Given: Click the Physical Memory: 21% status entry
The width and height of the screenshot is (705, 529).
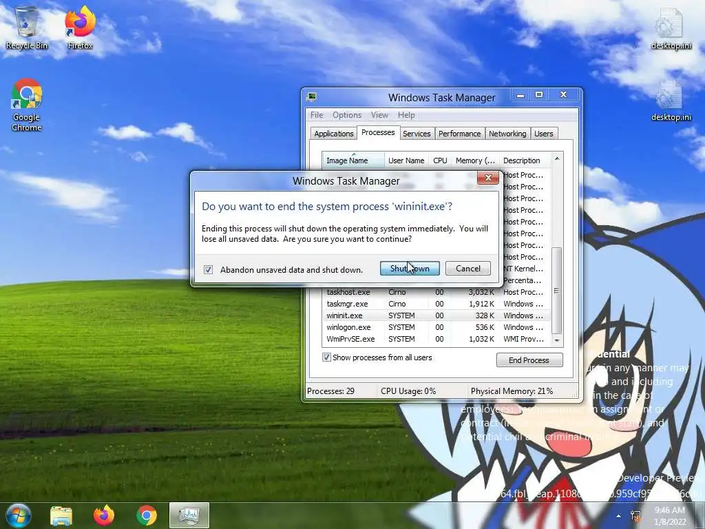Looking at the screenshot, I should tap(512, 391).
